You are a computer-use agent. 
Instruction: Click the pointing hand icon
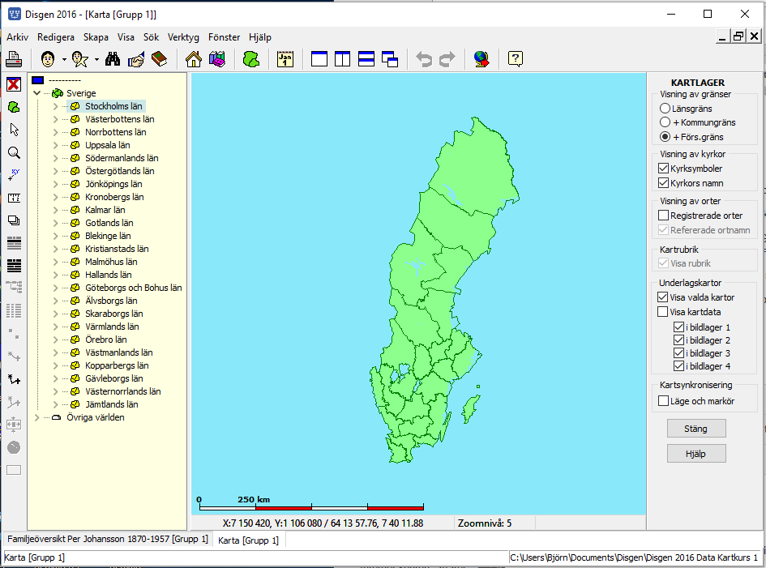[x=136, y=59]
